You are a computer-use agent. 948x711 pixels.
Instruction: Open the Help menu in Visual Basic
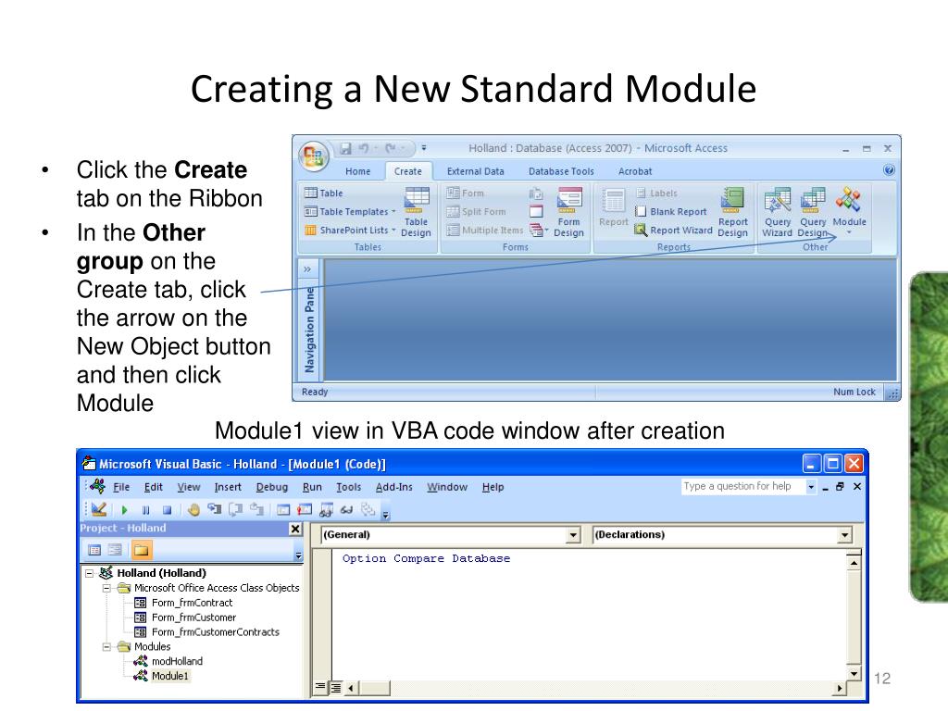[x=493, y=487]
